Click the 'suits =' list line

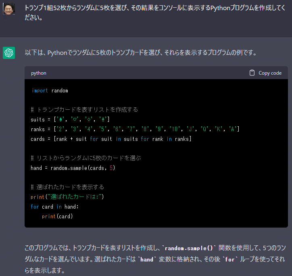click(x=70, y=119)
